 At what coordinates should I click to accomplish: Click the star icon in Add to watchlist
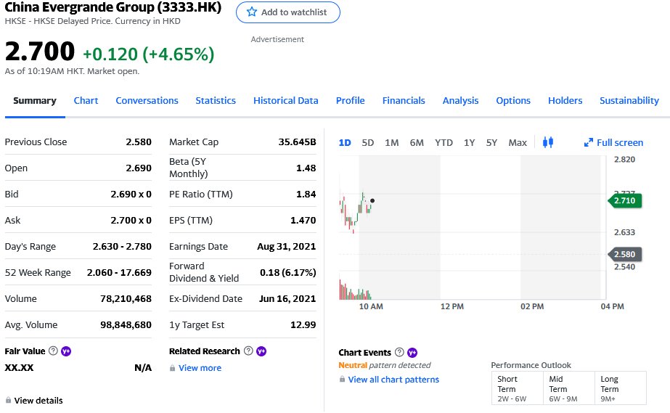(x=252, y=12)
